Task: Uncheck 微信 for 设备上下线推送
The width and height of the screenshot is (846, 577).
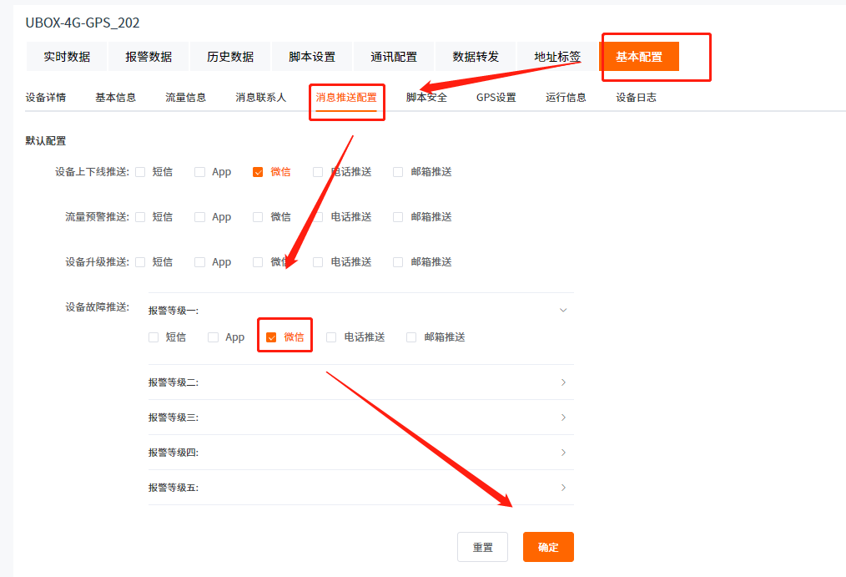Action: click(x=258, y=172)
